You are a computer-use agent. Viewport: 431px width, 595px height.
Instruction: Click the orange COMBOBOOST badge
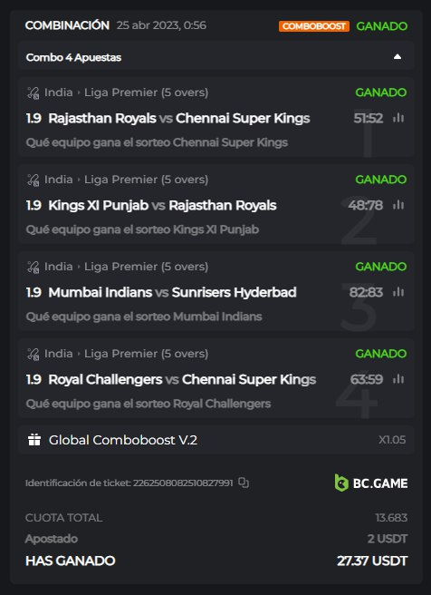(x=314, y=25)
